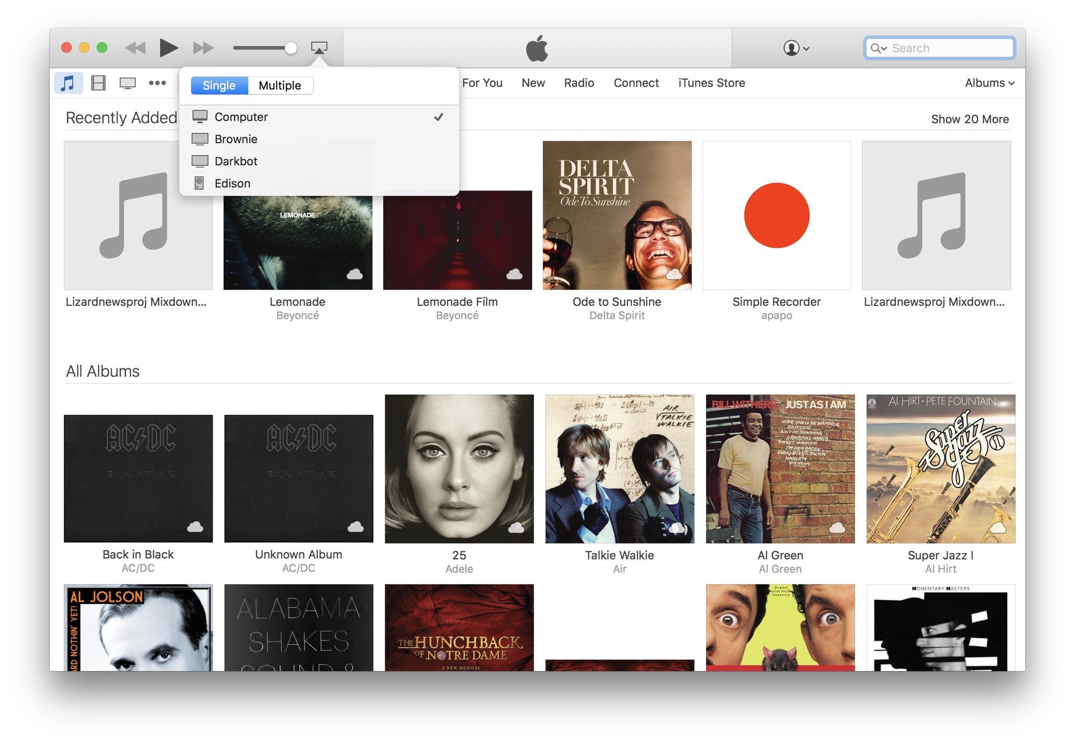The image size is (1075, 742).
Task: Open the For You tab
Action: (x=482, y=83)
